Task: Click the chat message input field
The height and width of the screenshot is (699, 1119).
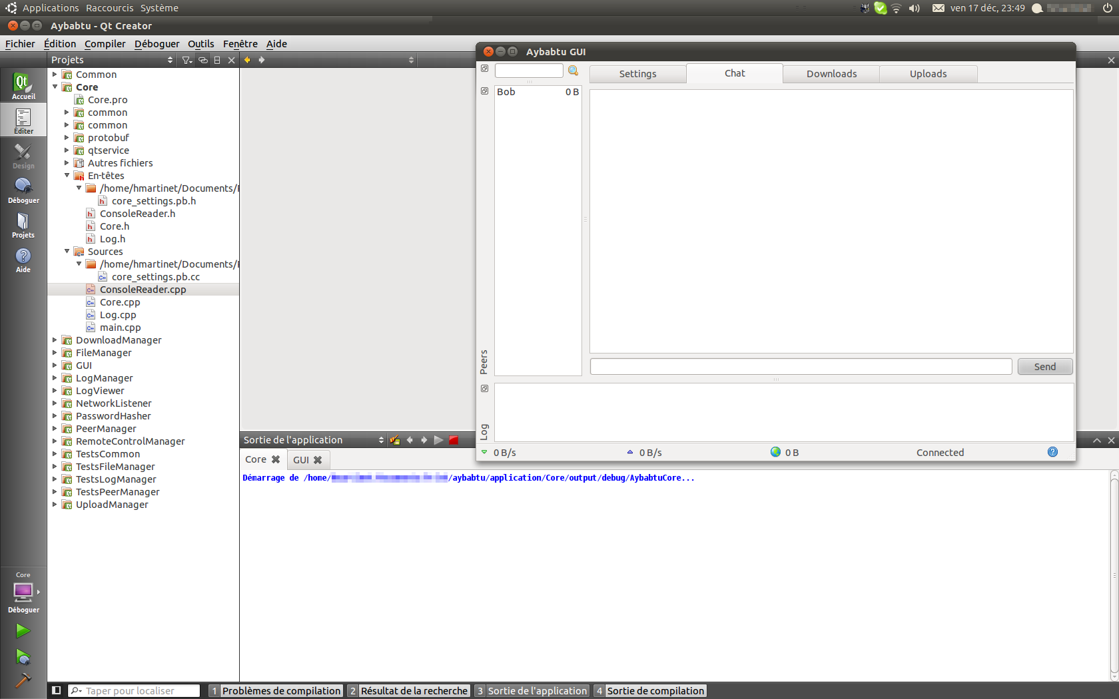Action: (x=801, y=367)
